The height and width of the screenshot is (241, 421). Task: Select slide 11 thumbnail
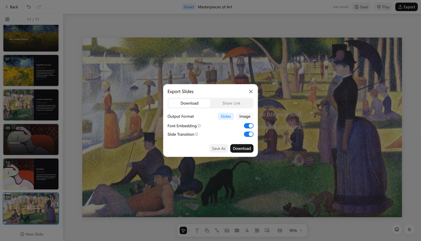(31, 208)
